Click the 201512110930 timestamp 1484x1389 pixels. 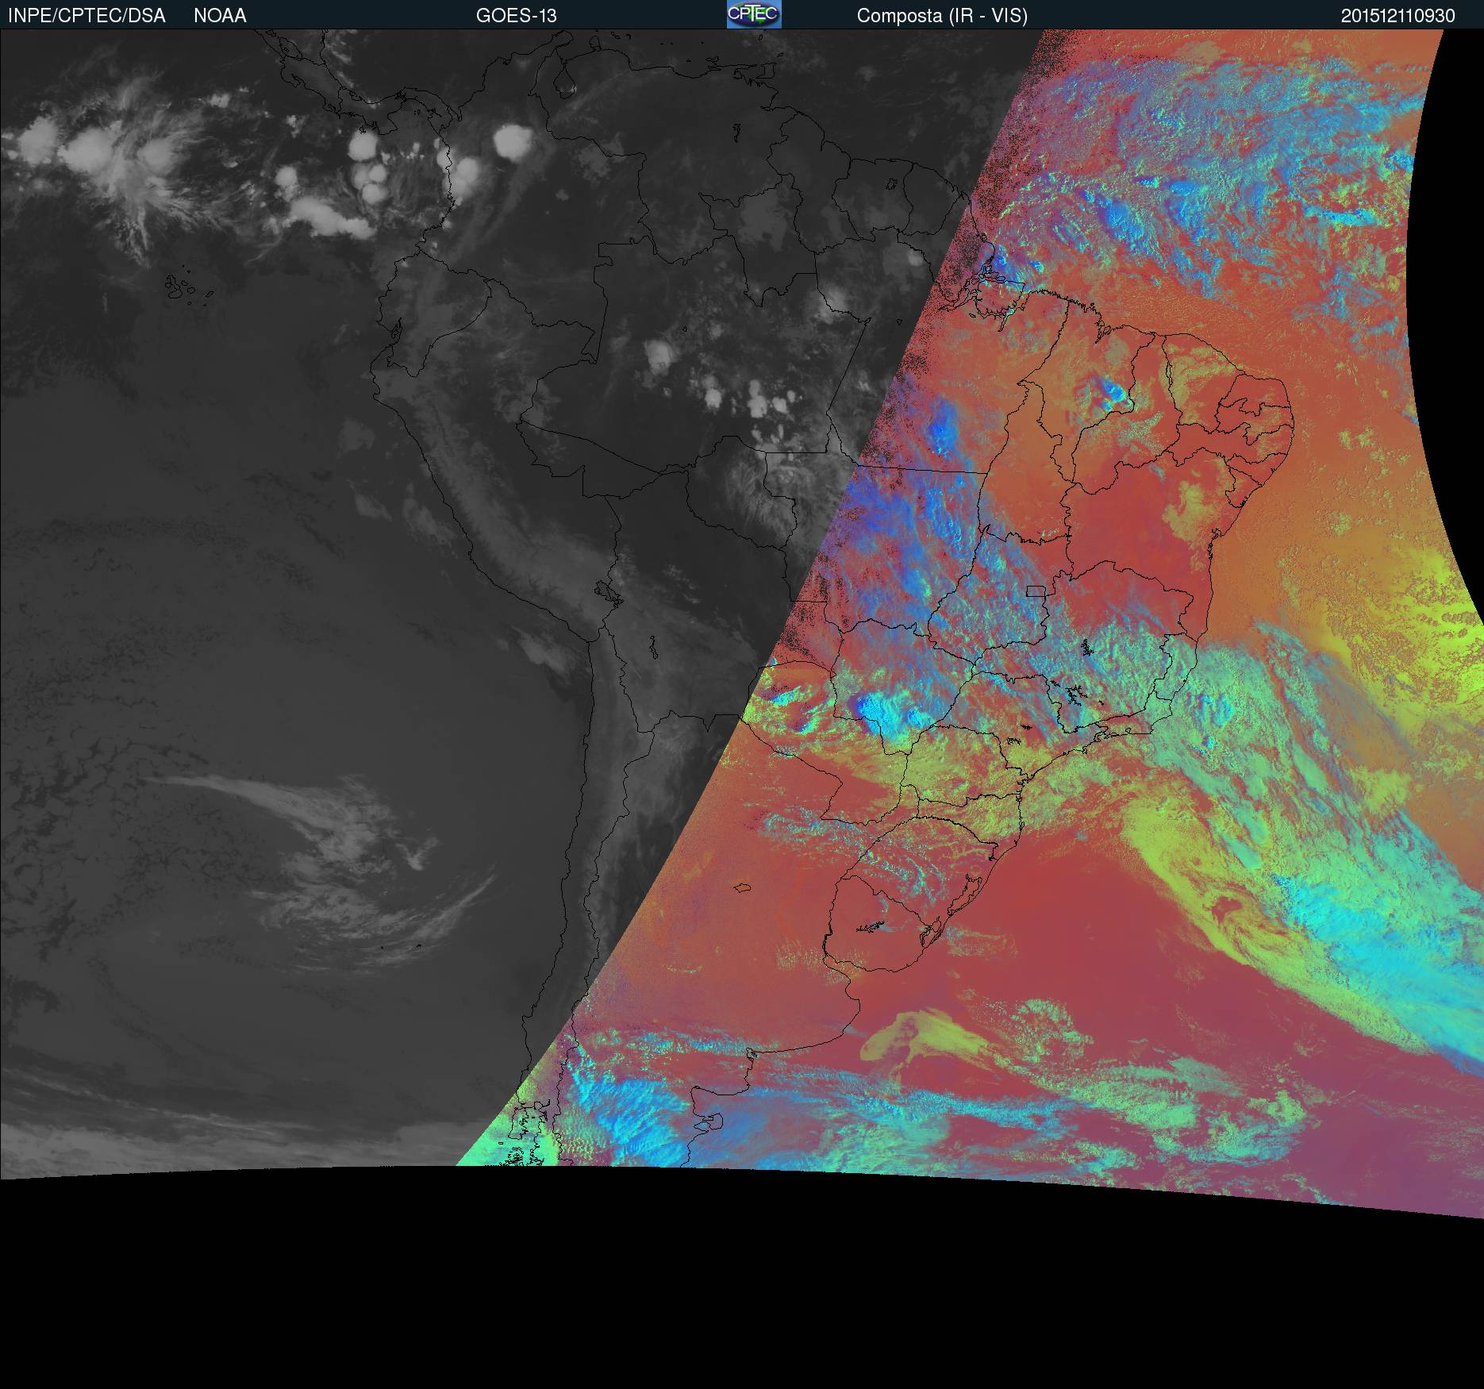pos(1397,16)
